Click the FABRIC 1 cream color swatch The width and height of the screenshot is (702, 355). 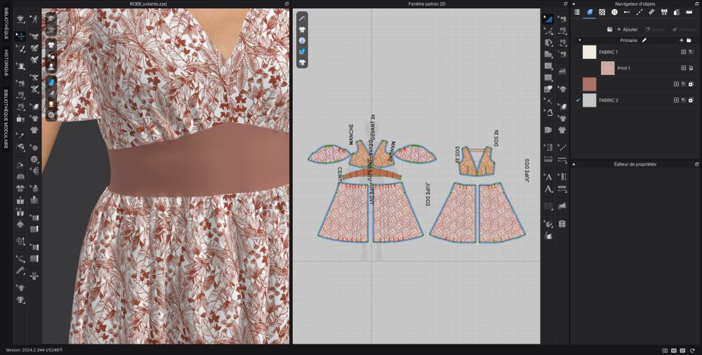589,52
